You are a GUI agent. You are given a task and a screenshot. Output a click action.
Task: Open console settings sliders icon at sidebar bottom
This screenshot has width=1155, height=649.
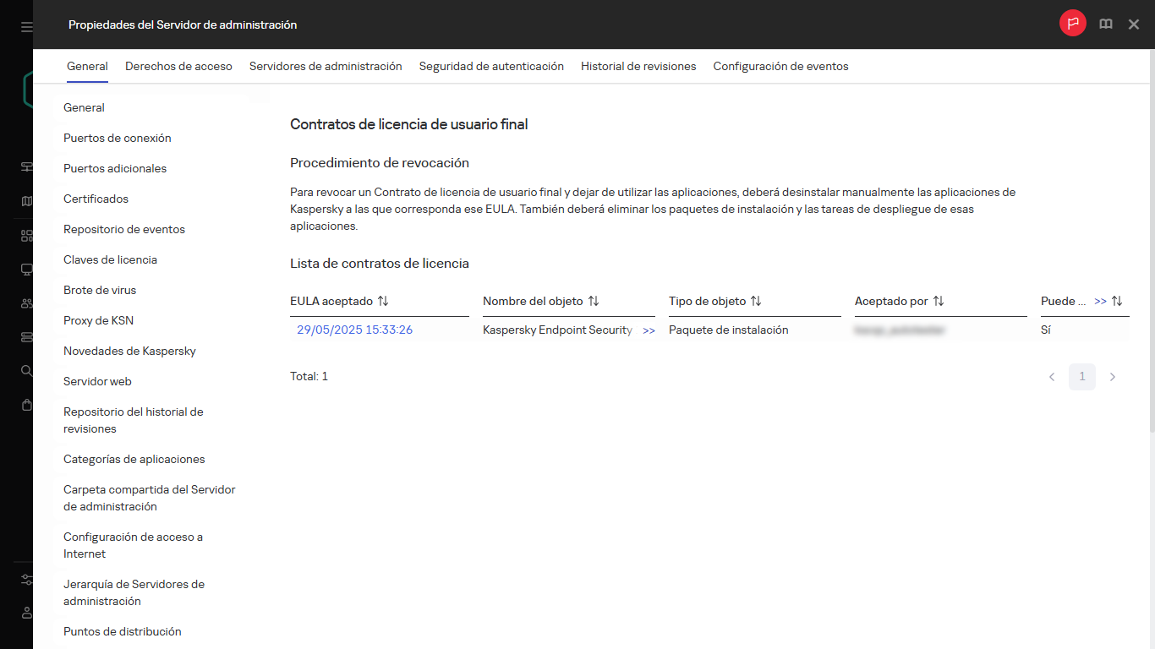25,580
